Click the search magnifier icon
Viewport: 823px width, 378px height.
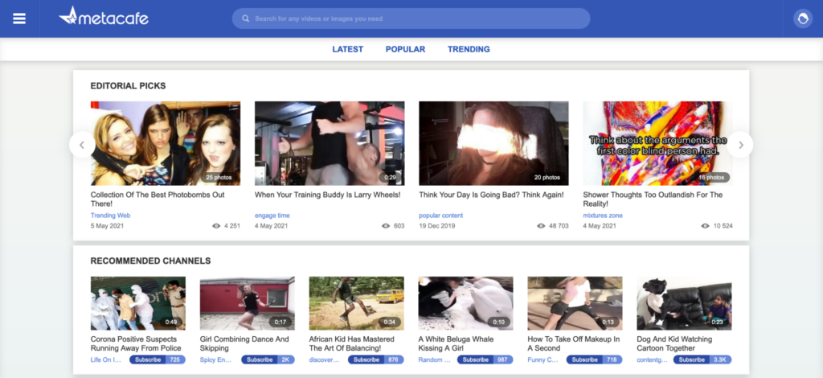tap(245, 18)
